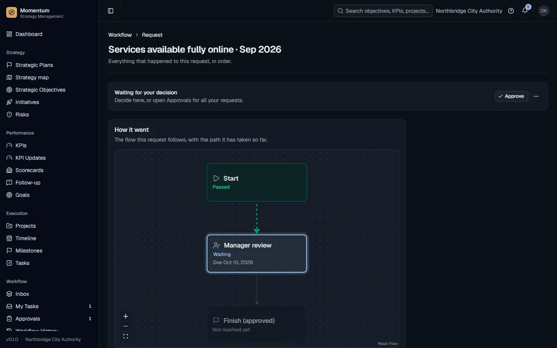557x348 pixels.
Task: Open more options next to Approve
Action: point(536,96)
